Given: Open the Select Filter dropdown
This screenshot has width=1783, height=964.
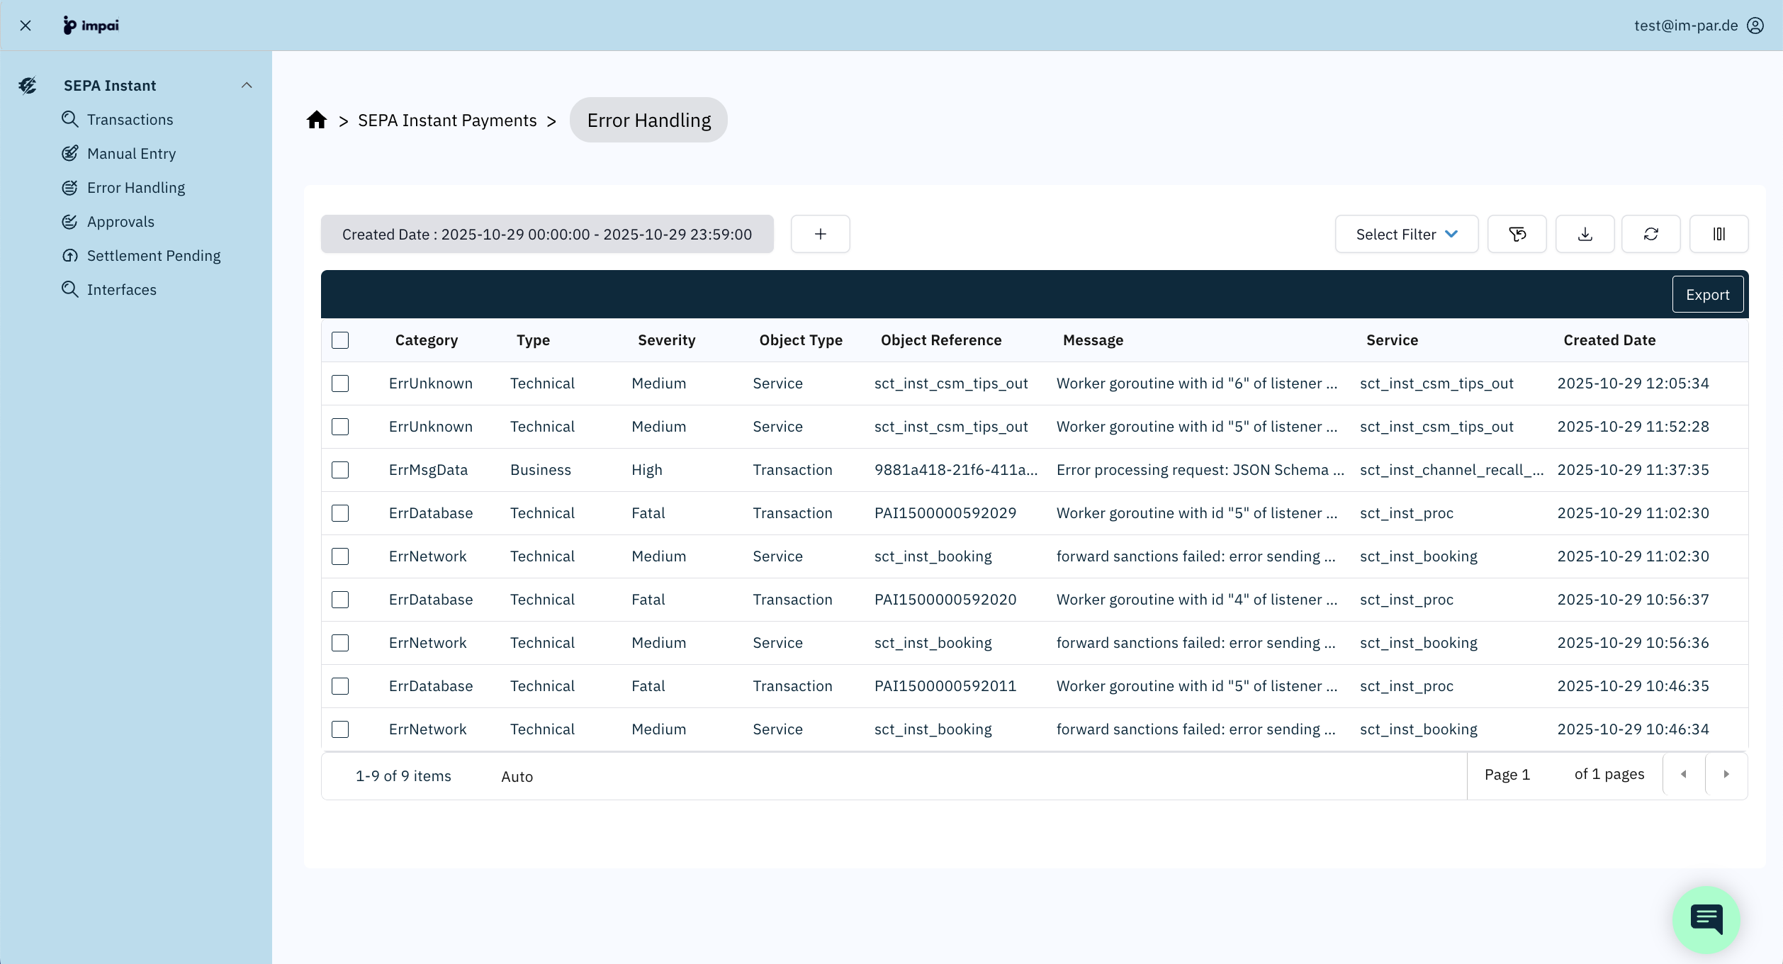Looking at the screenshot, I should 1406,234.
